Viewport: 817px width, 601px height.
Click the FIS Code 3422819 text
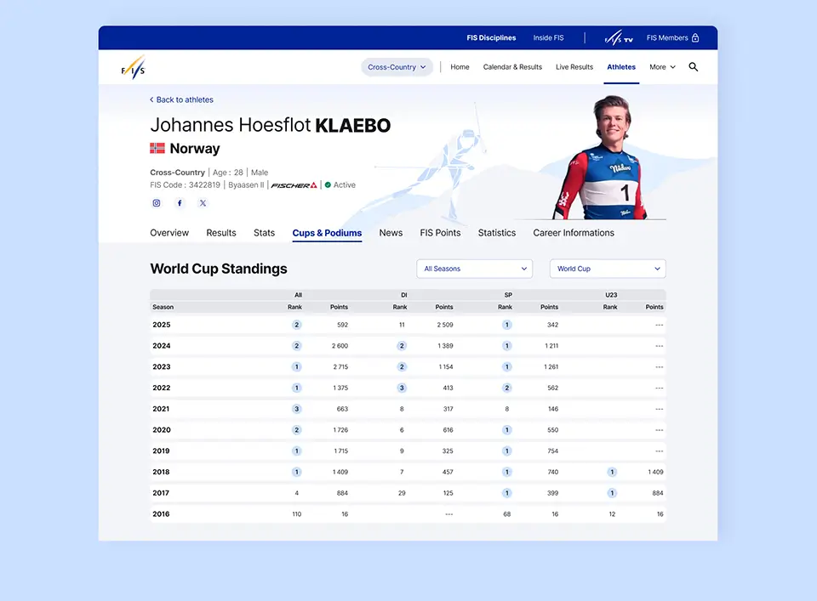click(x=185, y=185)
